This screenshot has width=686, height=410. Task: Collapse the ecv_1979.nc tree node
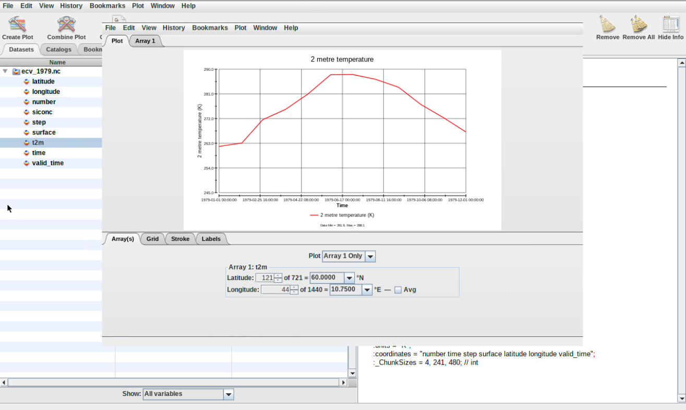5,71
